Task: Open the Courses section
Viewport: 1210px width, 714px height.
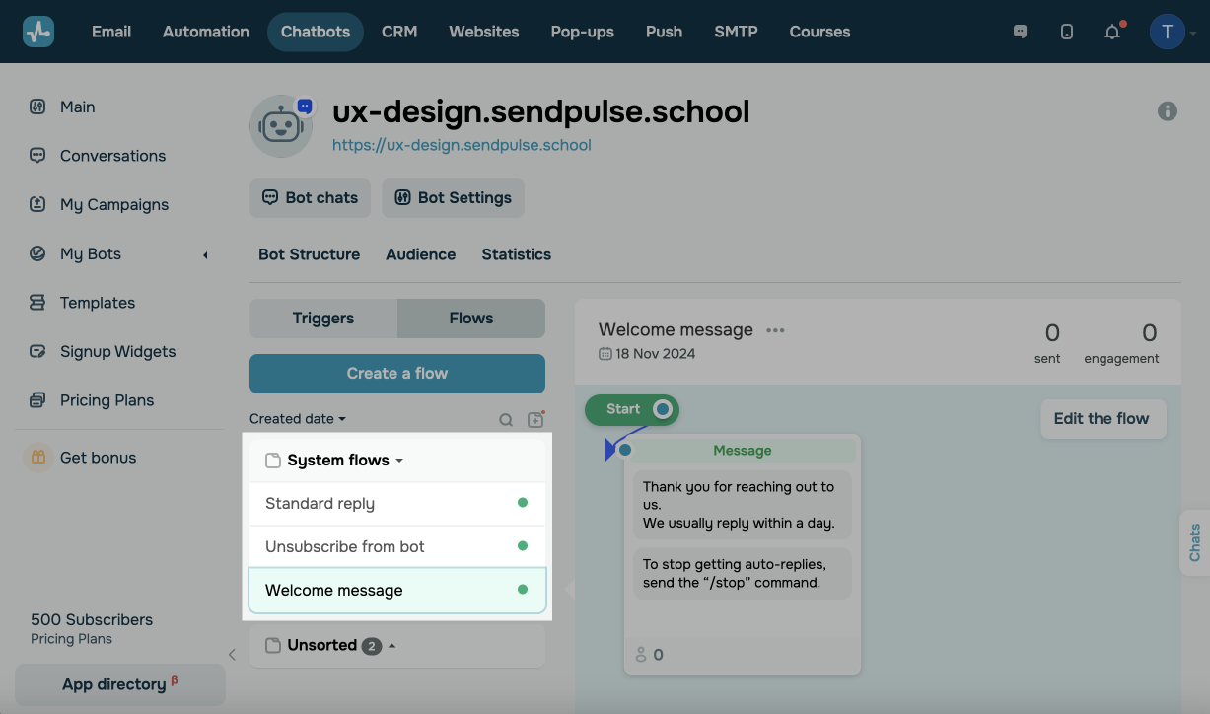Action: [820, 32]
